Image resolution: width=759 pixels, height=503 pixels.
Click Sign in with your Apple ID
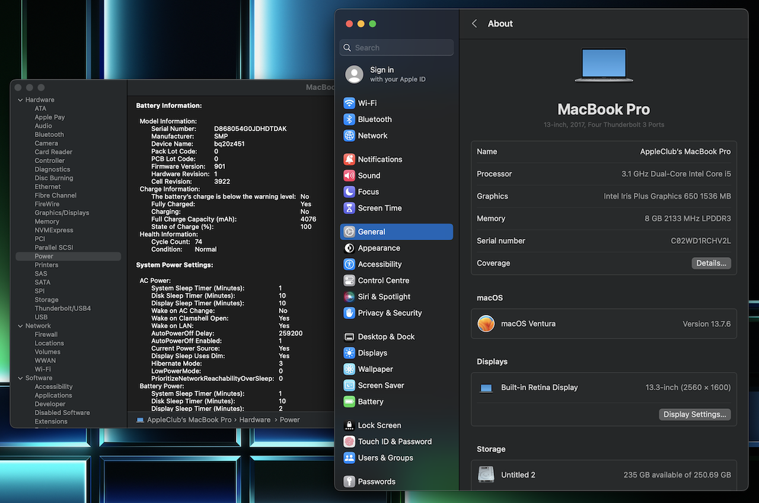coord(397,74)
